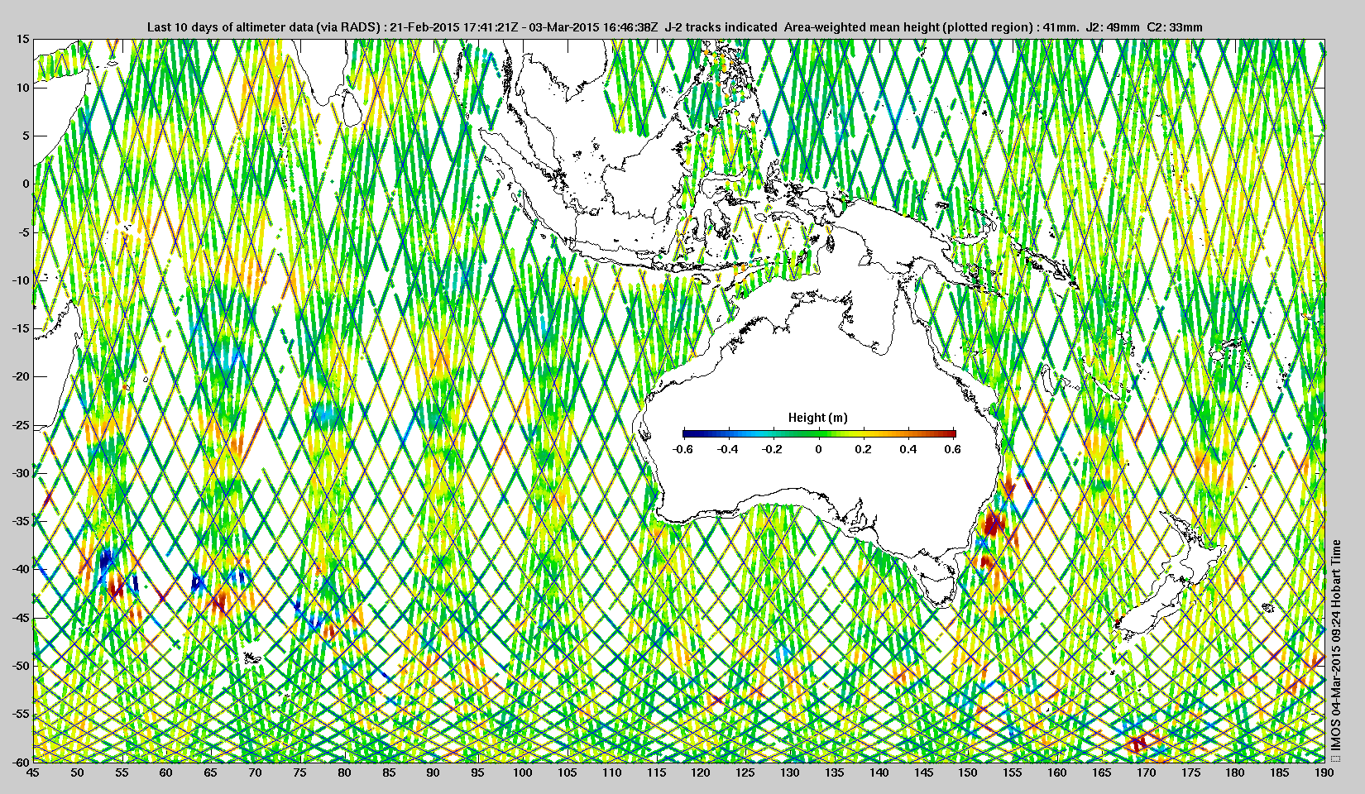1365x794 pixels.
Task: Click the latitude axis label "-10"
Action: click(20, 280)
